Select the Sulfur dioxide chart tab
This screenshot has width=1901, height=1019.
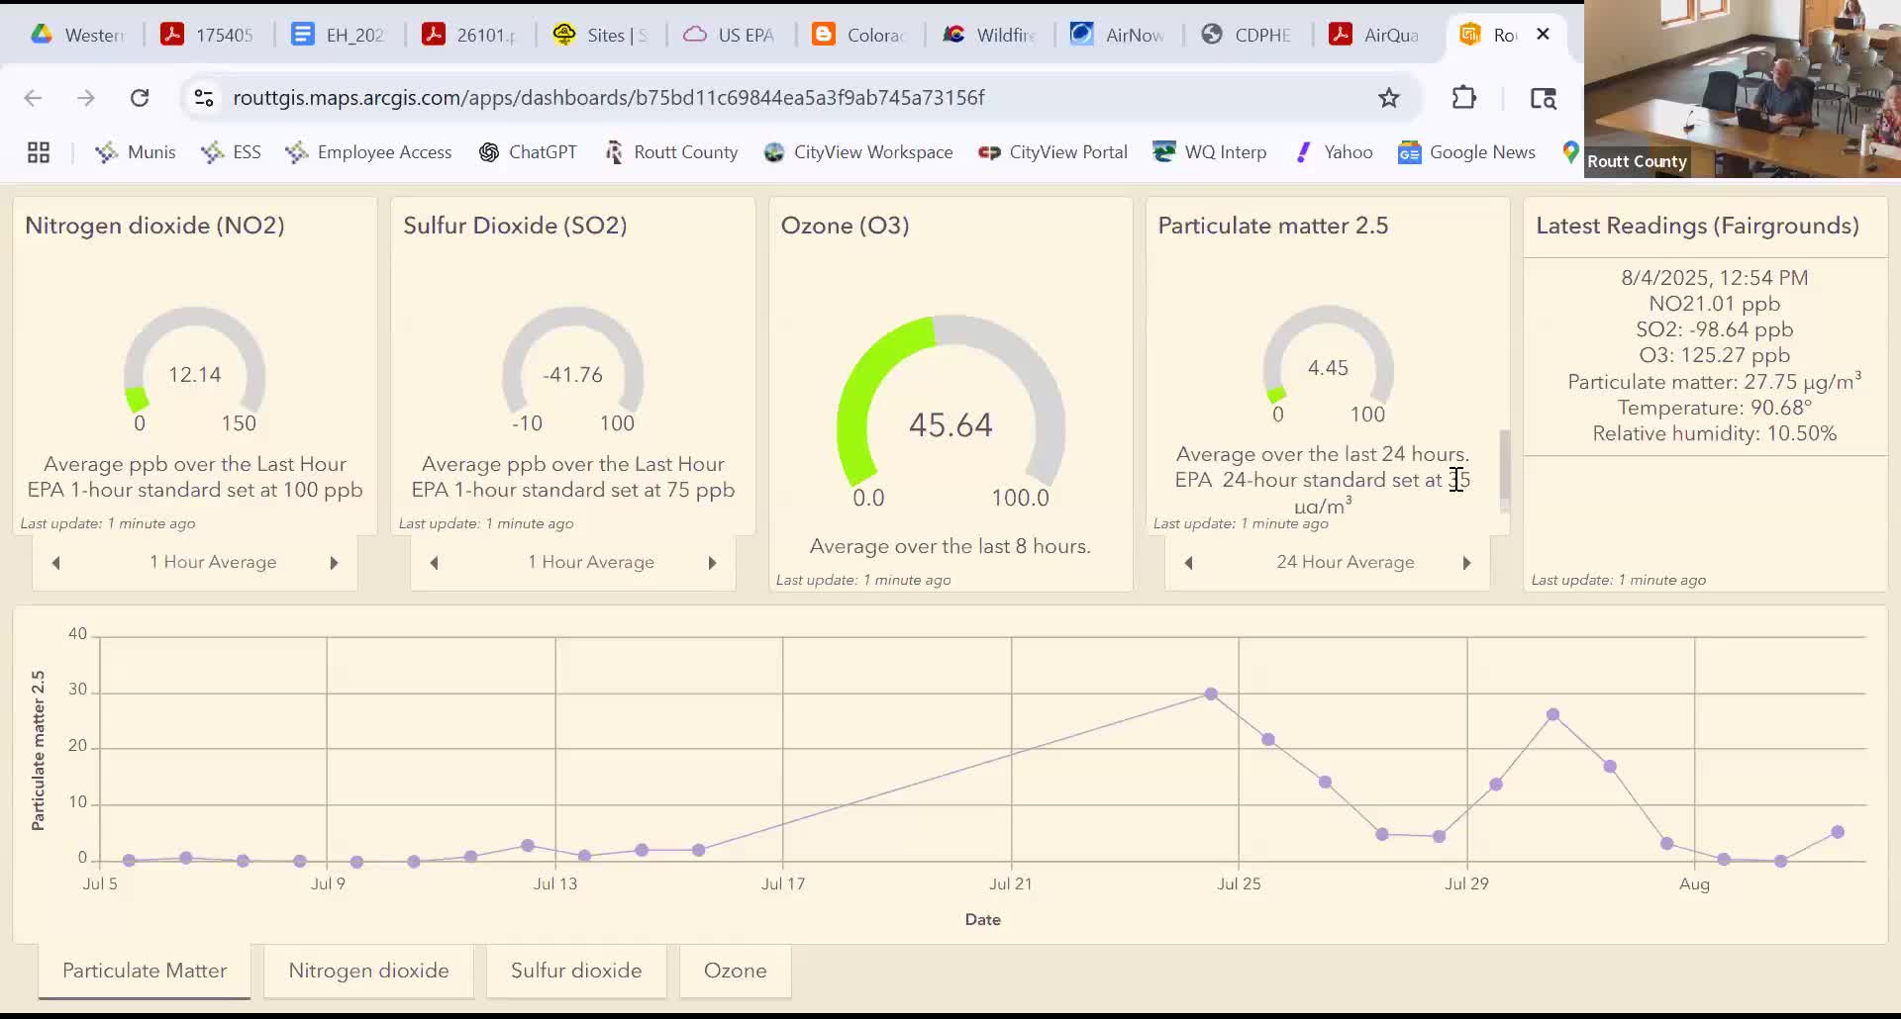(x=575, y=971)
